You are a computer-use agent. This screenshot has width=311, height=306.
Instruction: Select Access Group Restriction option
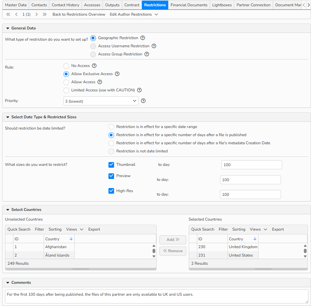(93, 54)
